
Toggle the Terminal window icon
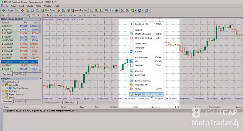click(32, 10)
